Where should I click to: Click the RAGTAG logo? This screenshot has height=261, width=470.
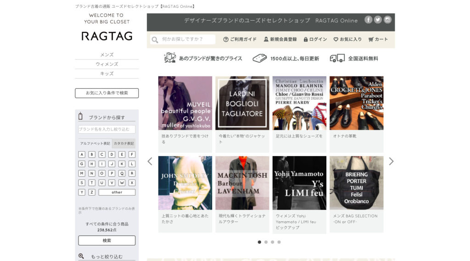(x=106, y=36)
